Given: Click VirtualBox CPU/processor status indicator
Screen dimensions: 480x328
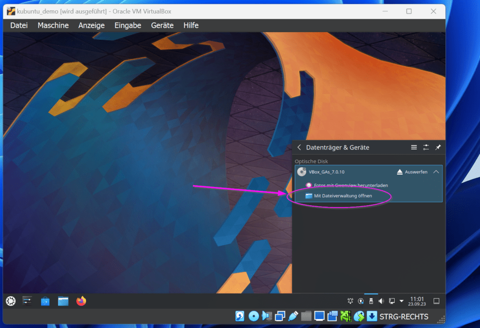Looking at the screenshot, I should tap(345, 316).
